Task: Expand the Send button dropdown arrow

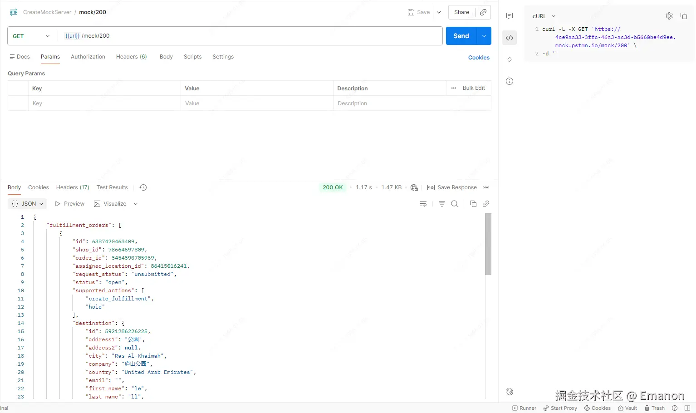Action: click(484, 36)
